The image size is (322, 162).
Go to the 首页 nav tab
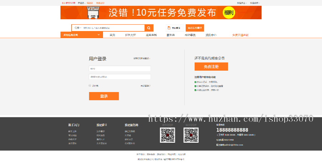[x=112, y=35]
